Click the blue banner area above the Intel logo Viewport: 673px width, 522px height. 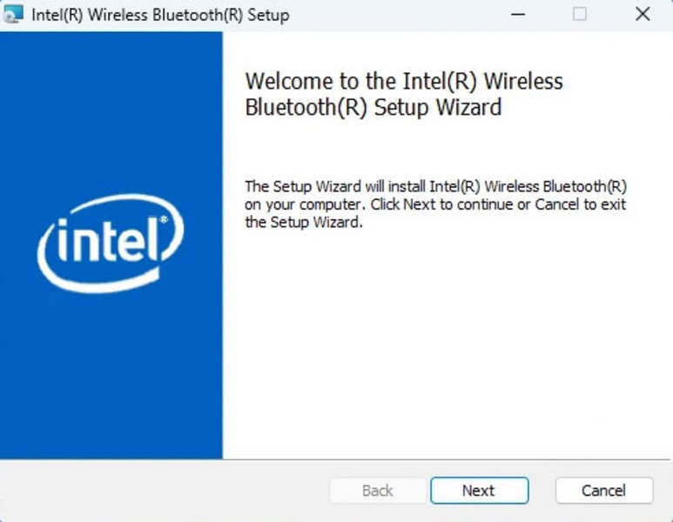pos(111,113)
